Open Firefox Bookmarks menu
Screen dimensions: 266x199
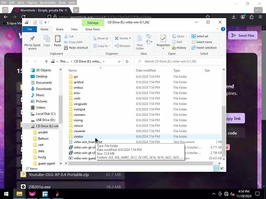[x=48, y=3]
